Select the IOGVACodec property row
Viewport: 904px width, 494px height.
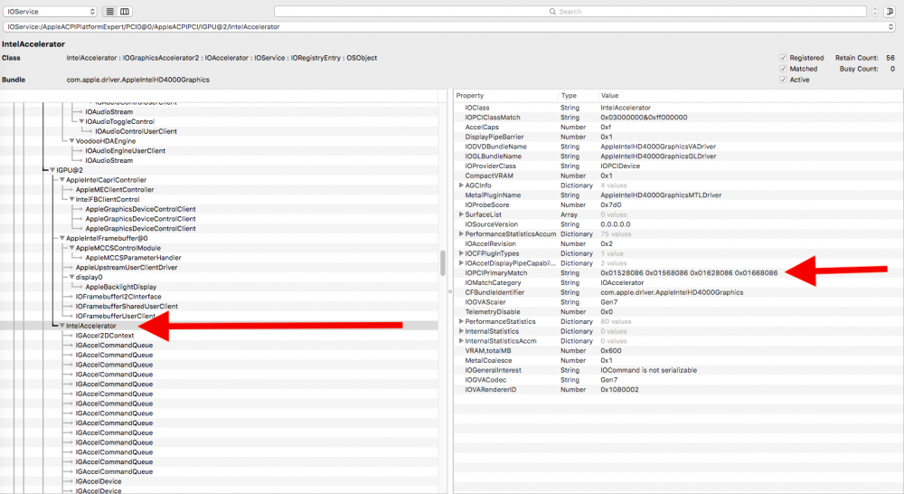[678, 380]
